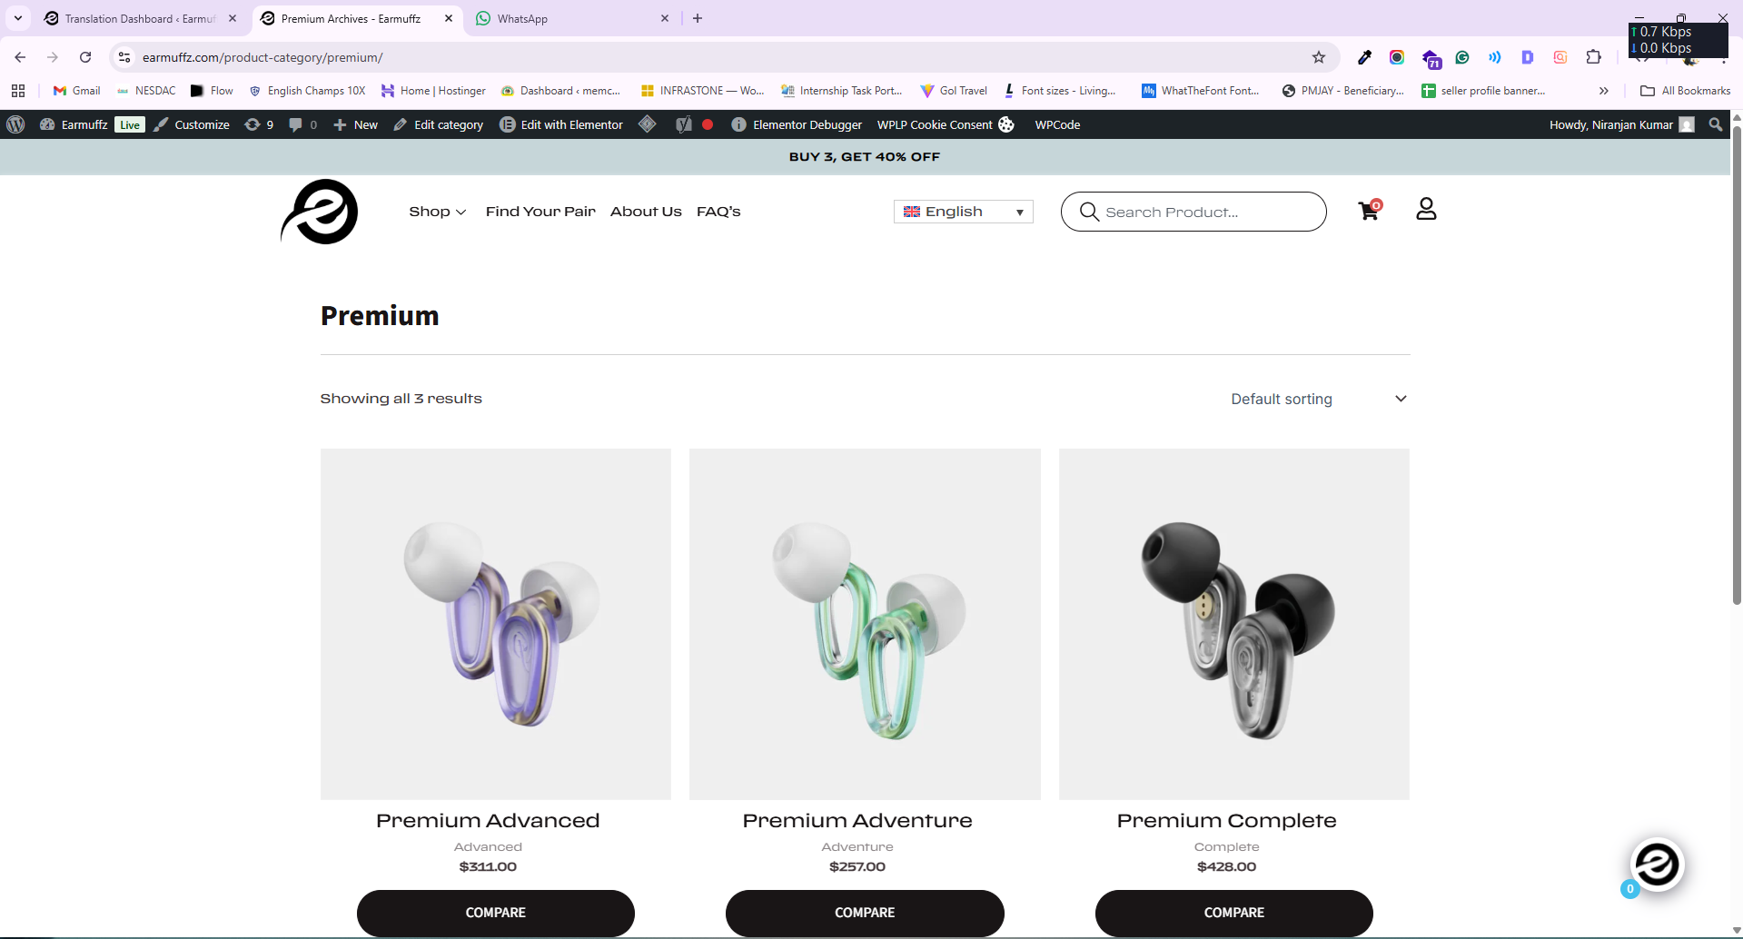Open the Find Your Pair page
This screenshot has height=939, width=1743.
540,212
